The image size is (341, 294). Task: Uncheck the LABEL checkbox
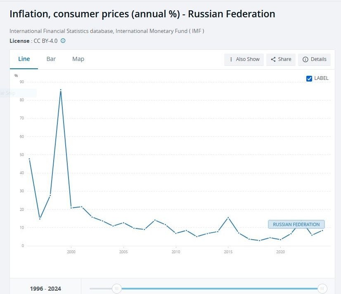pos(309,78)
